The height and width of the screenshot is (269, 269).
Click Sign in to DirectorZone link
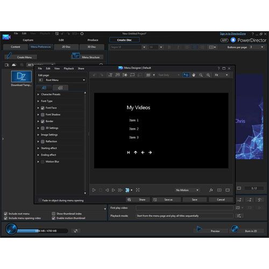(x=233, y=33)
